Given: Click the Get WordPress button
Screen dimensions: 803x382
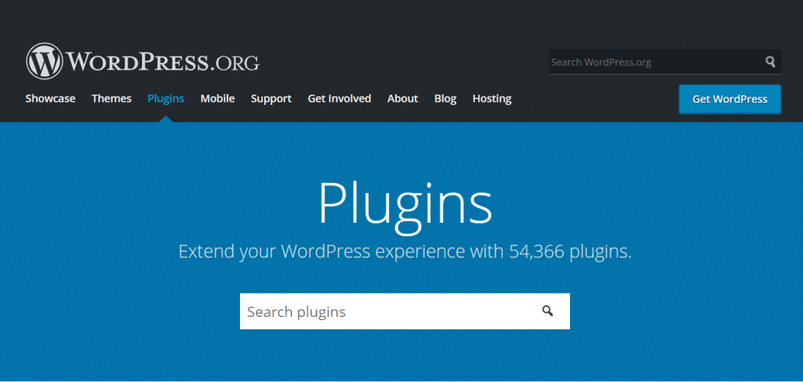Looking at the screenshot, I should (730, 99).
